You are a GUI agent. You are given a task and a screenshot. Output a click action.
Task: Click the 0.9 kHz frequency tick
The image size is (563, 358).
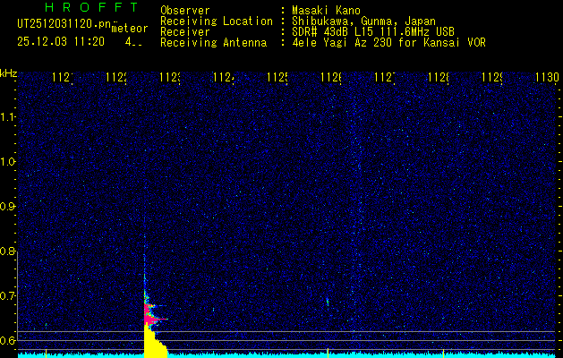point(8,207)
